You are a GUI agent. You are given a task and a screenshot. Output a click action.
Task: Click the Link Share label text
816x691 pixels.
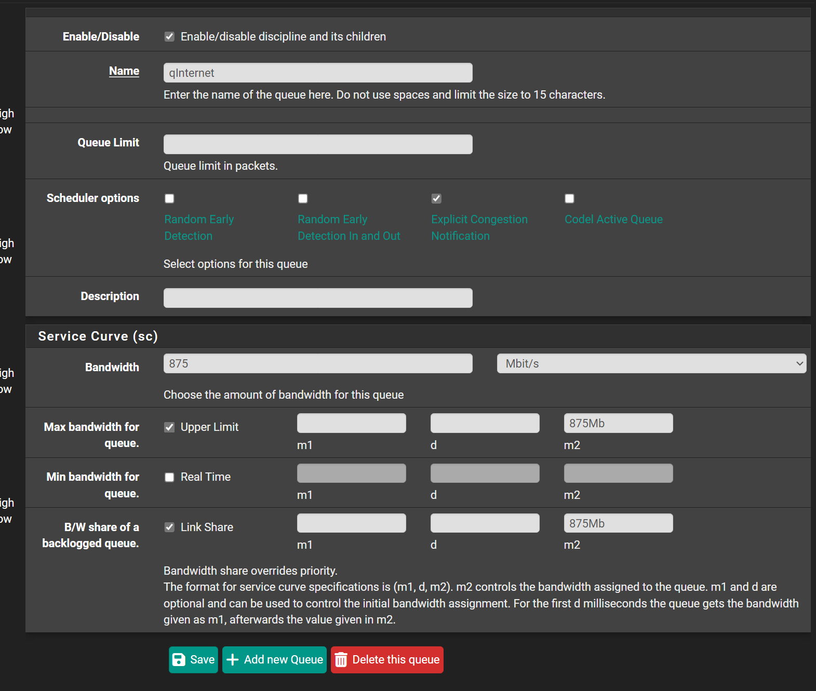click(x=207, y=527)
